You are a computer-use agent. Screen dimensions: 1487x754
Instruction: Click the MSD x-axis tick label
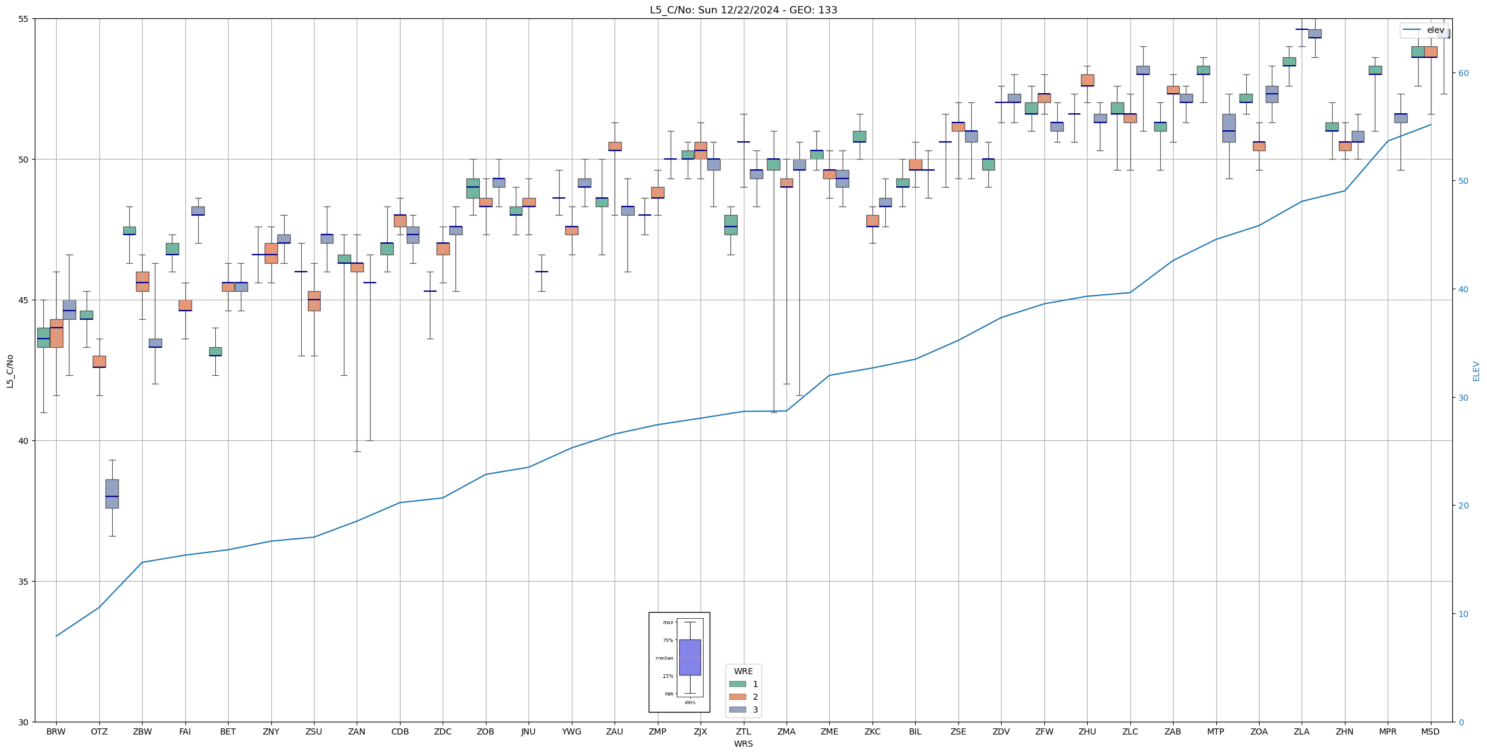tap(1430, 731)
